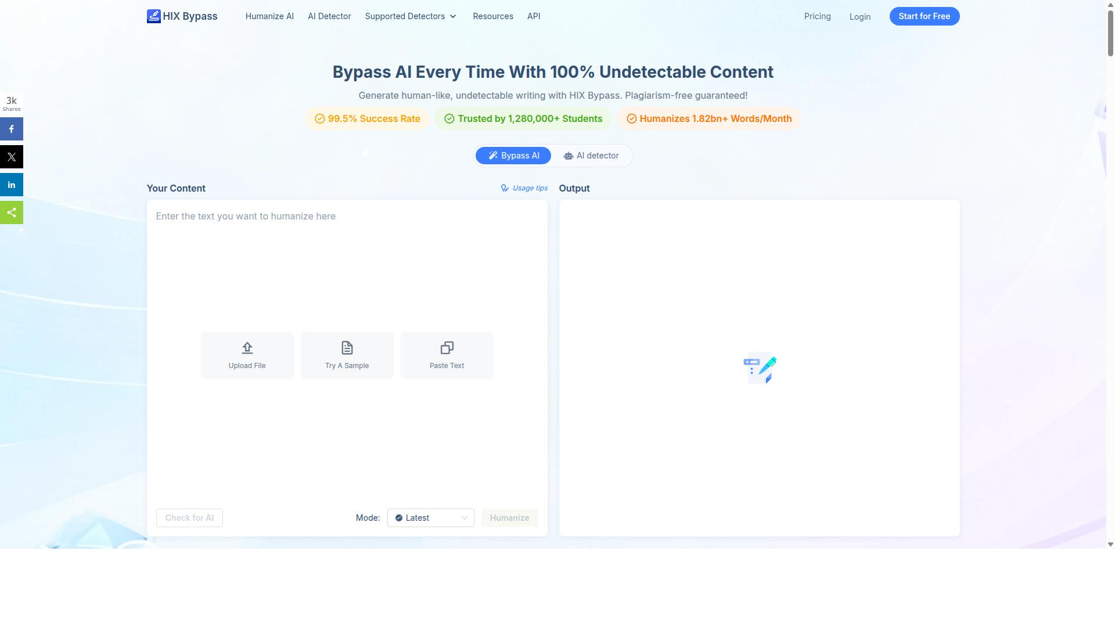Click the Check for AI button
This screenshot has width=1115, height=627.
(x=189, y=518)
